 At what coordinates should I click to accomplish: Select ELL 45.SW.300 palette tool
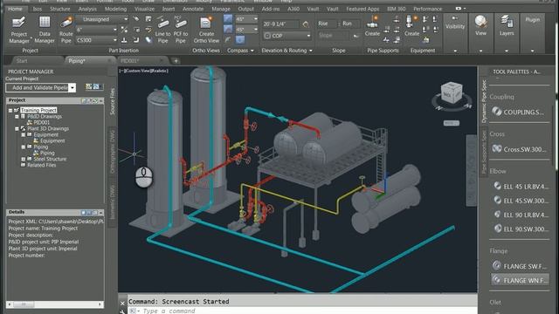point(521,201)
